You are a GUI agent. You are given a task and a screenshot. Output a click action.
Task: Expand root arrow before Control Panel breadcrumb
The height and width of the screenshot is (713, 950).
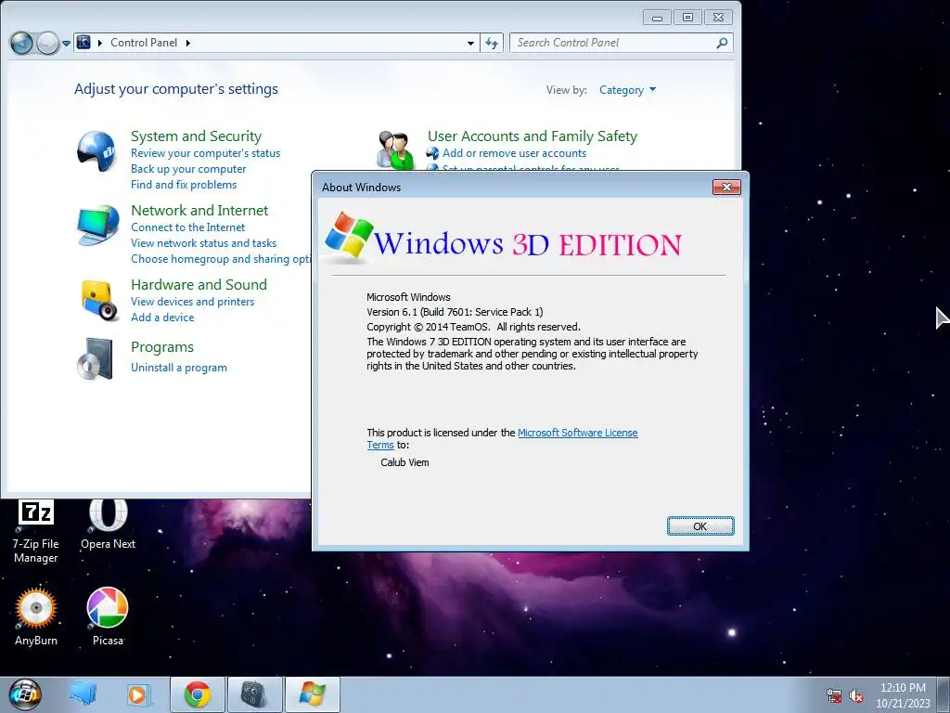point(100,43)
